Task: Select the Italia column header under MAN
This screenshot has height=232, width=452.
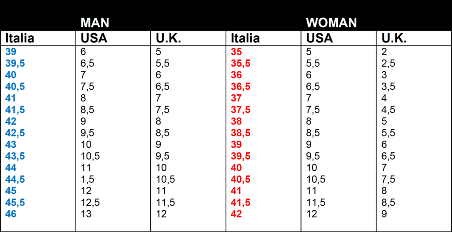Action: click(x=19, y=38)
